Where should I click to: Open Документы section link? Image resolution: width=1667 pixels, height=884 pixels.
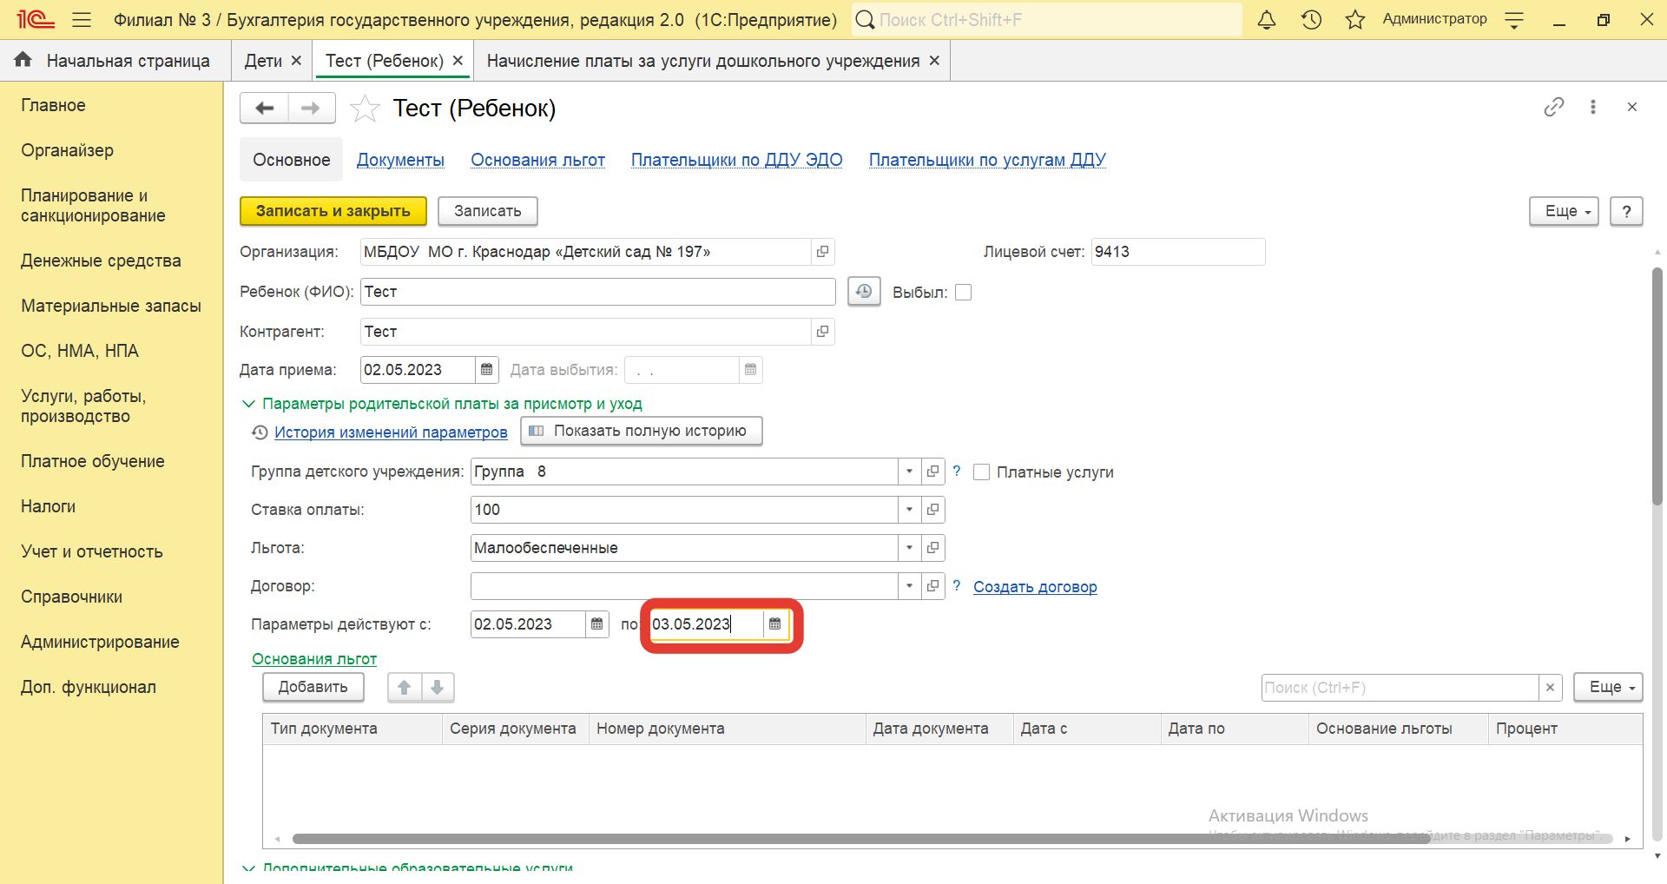point(400,160)
